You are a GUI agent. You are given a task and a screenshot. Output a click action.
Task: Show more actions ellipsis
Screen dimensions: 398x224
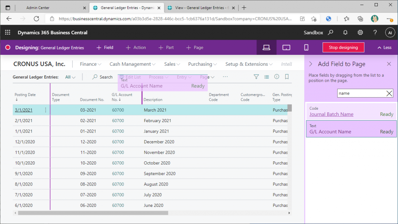pos(225,77)
